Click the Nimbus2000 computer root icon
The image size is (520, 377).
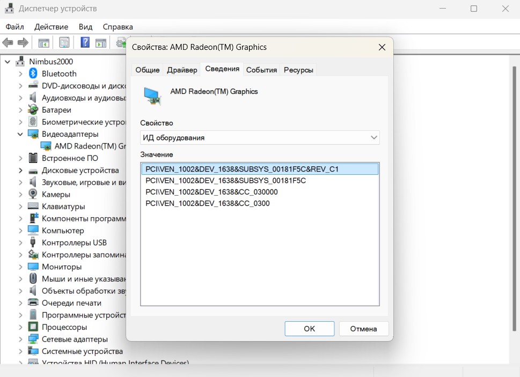20,61
